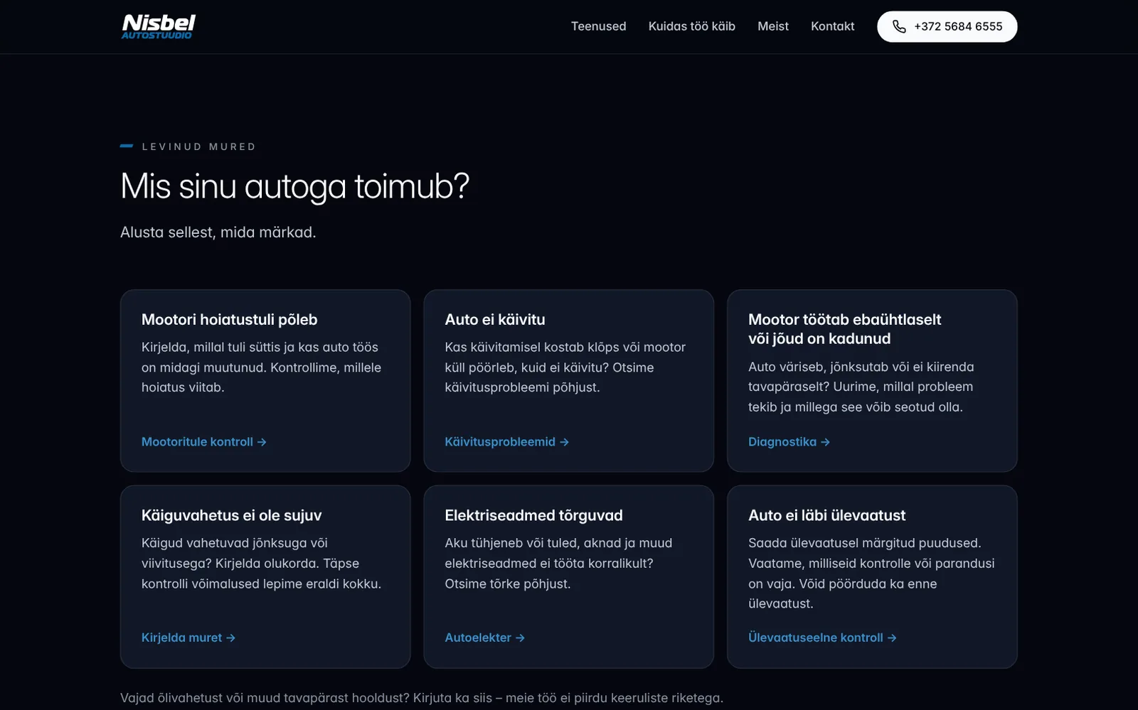Open the Meist navigation link
This screenshot has height=710, width=1138.
pos(772,26)
